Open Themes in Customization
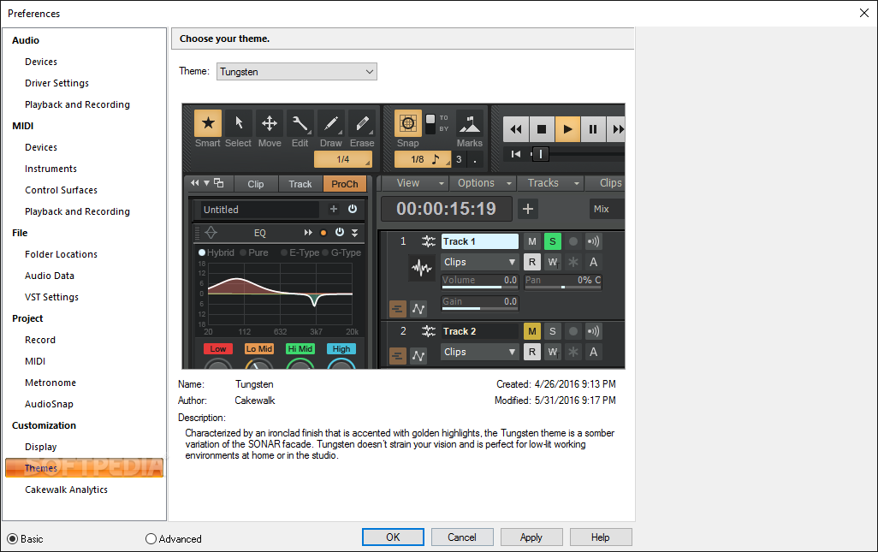The height and width of the screenshot is (552, 878). (84, 468)
